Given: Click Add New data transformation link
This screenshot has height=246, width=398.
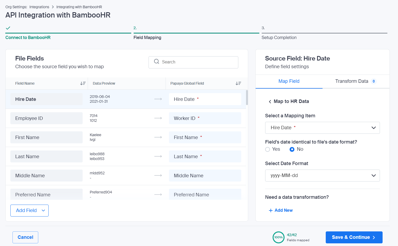Looking at the screenshot, I should (x=281, y=210).
